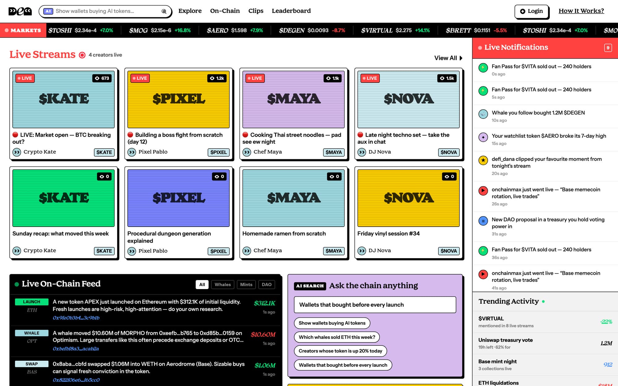Expand View All live streams

tap(448, 58)
